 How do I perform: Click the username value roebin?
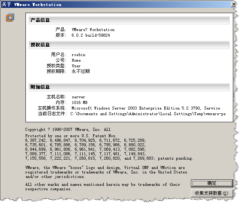tap(79, 55)
